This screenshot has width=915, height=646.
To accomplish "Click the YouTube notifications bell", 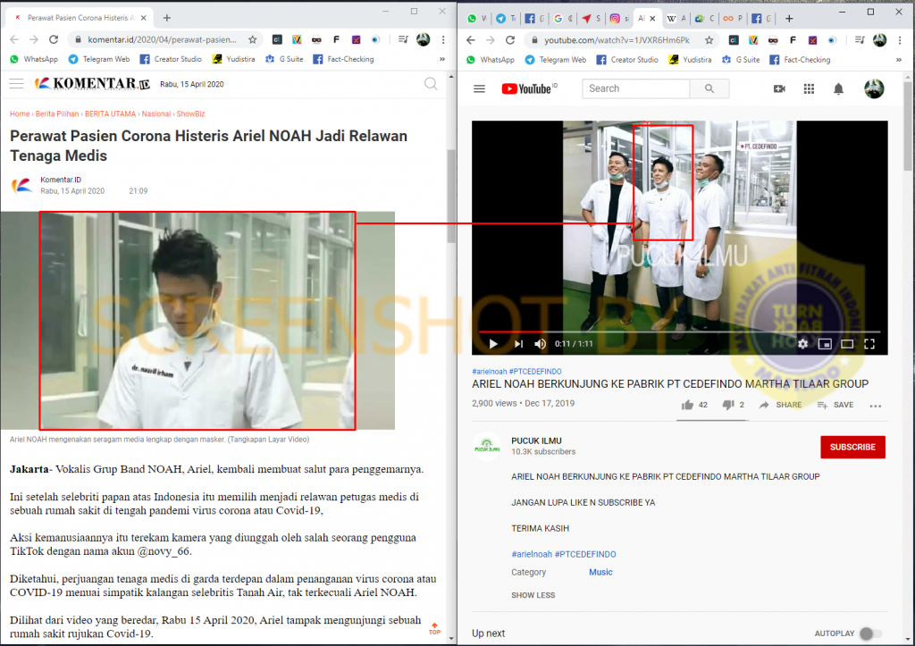I will (x=838, y=88).
